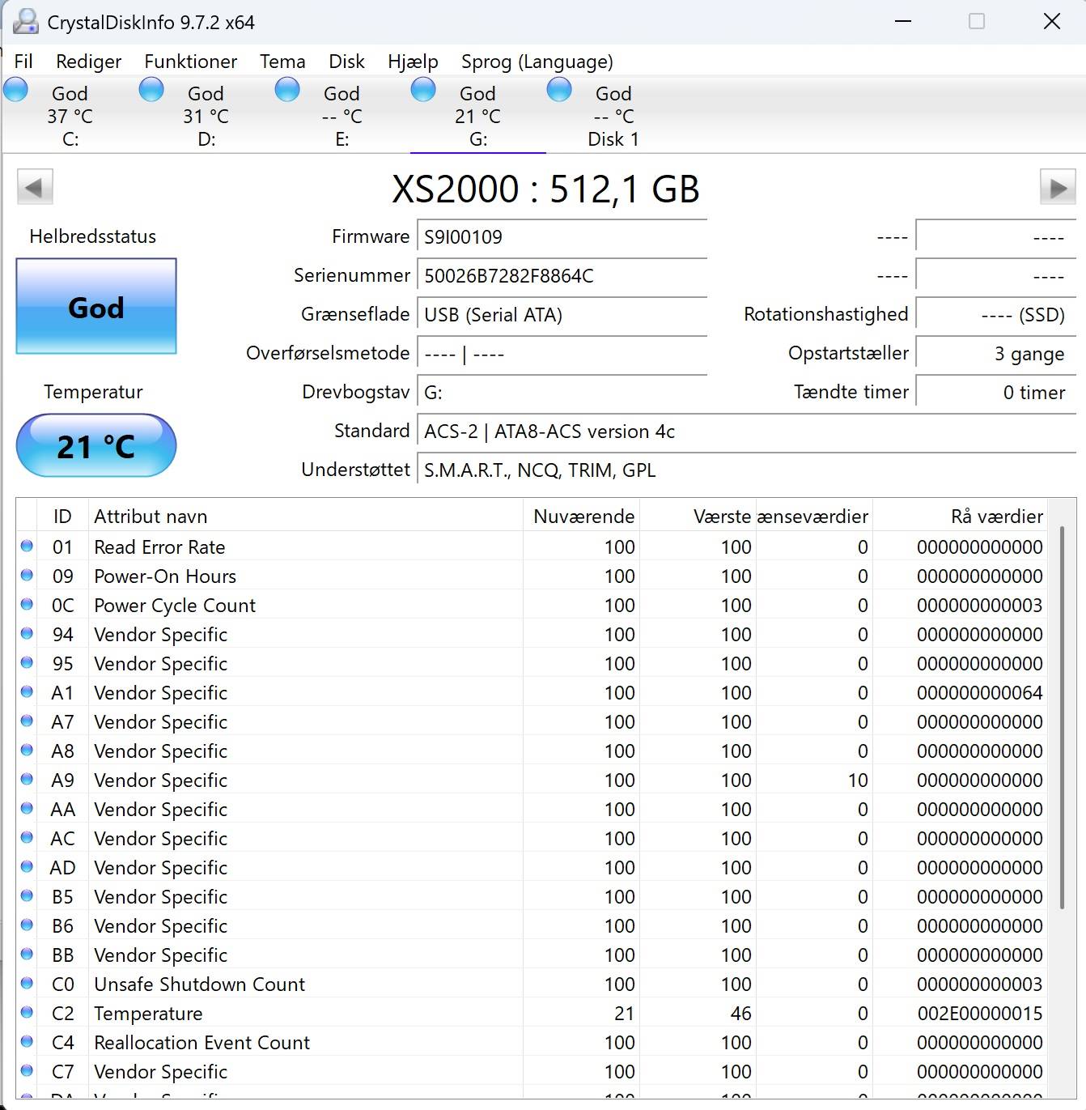Open the Rediger menu
1086x1110 pixels.
(88, 62)
